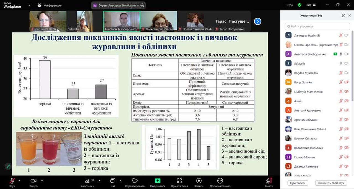The image size is (354, 189).
Task: Click microphone icon for Salavelis
Action: (x=341, y=64)
